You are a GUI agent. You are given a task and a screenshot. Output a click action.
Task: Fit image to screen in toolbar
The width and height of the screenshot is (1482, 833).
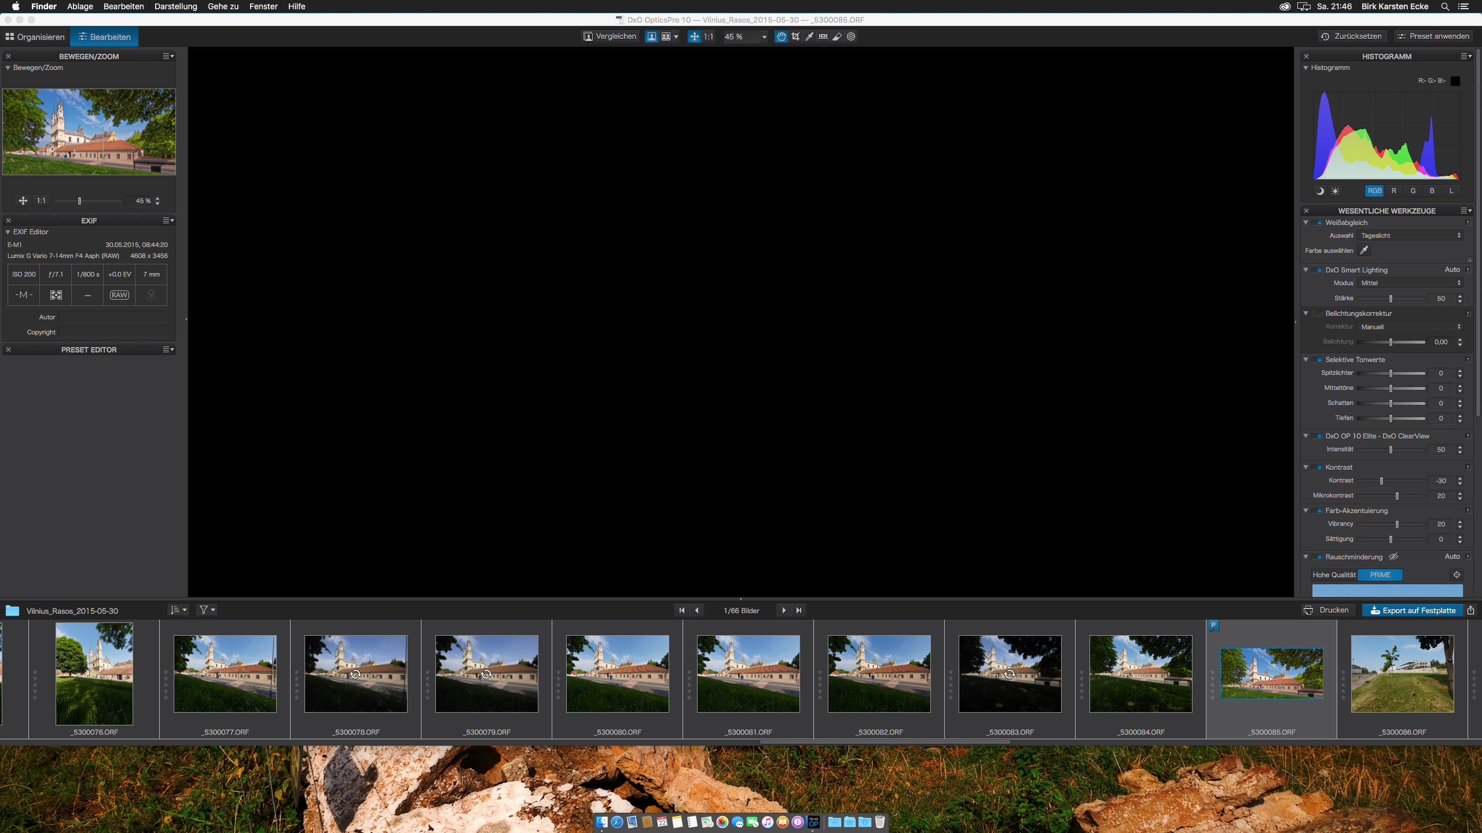(x=694, y=36)
